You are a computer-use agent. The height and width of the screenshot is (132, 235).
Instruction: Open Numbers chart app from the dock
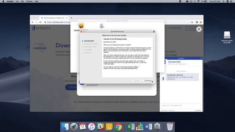140,127
